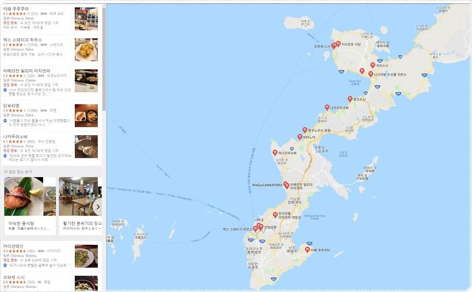Open 아메리칸 빌리지 이자켄야 listing photo
Viewport: 472px width, 292px height.
(86, 81)
